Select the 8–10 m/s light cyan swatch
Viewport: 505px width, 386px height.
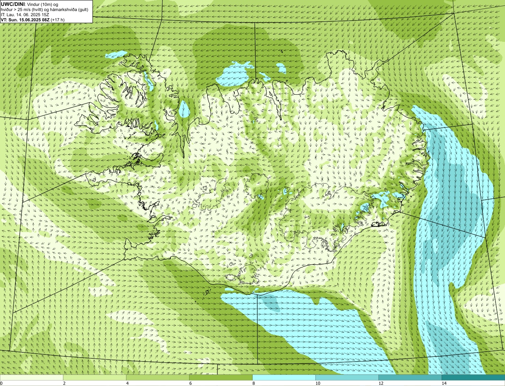[x=284, y=377]
